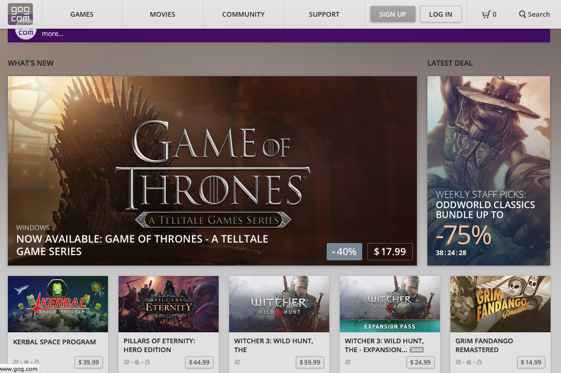Click the LATEST DEAL heading
The width and height of the screenshot is (561, 373).
coord(450,63)
